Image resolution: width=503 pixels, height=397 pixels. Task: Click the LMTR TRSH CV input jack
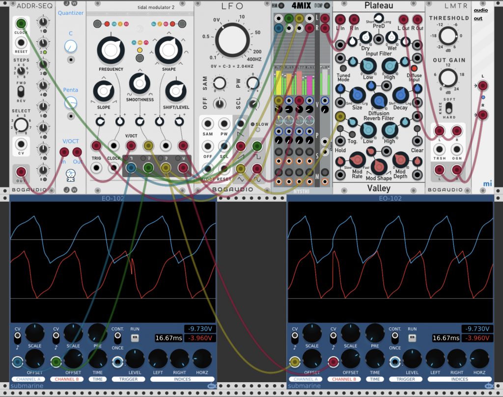439,149
